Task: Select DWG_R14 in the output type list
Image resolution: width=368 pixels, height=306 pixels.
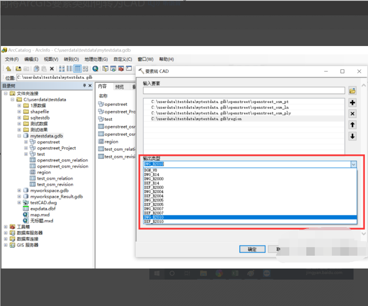Action: click(250, 175)
